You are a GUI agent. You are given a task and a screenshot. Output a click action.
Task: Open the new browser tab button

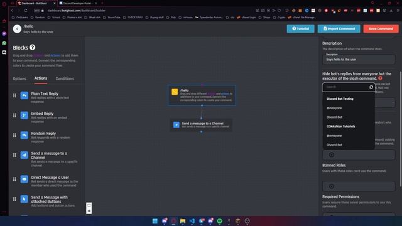coord(102,3)
